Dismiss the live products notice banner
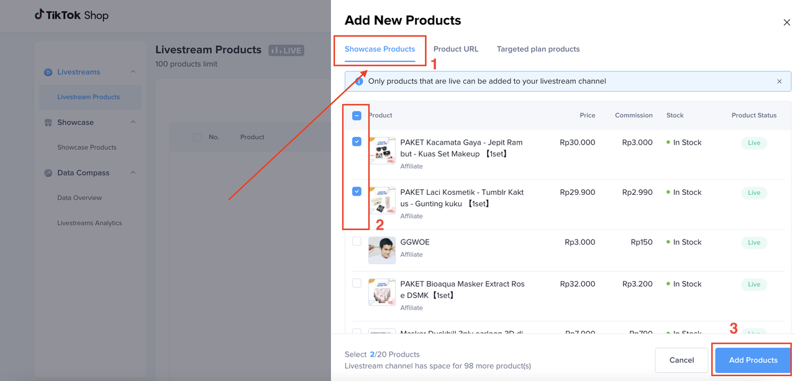The width and height of the screenshot is (795, 381). pos(779,81)
